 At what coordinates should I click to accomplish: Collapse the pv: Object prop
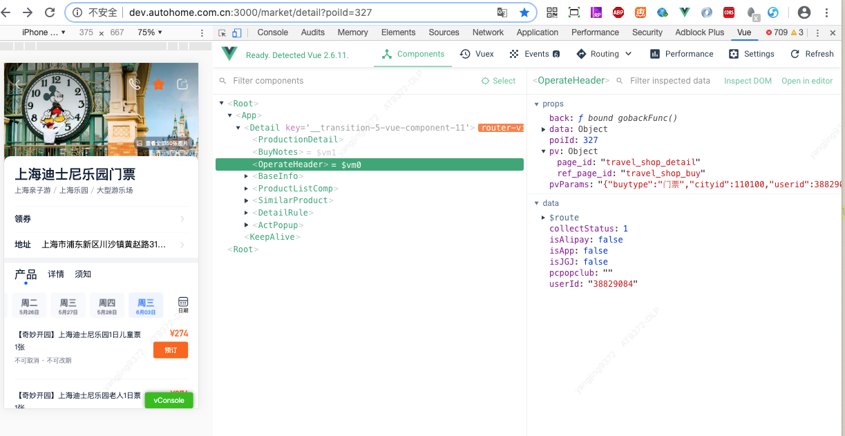[544, 151]
